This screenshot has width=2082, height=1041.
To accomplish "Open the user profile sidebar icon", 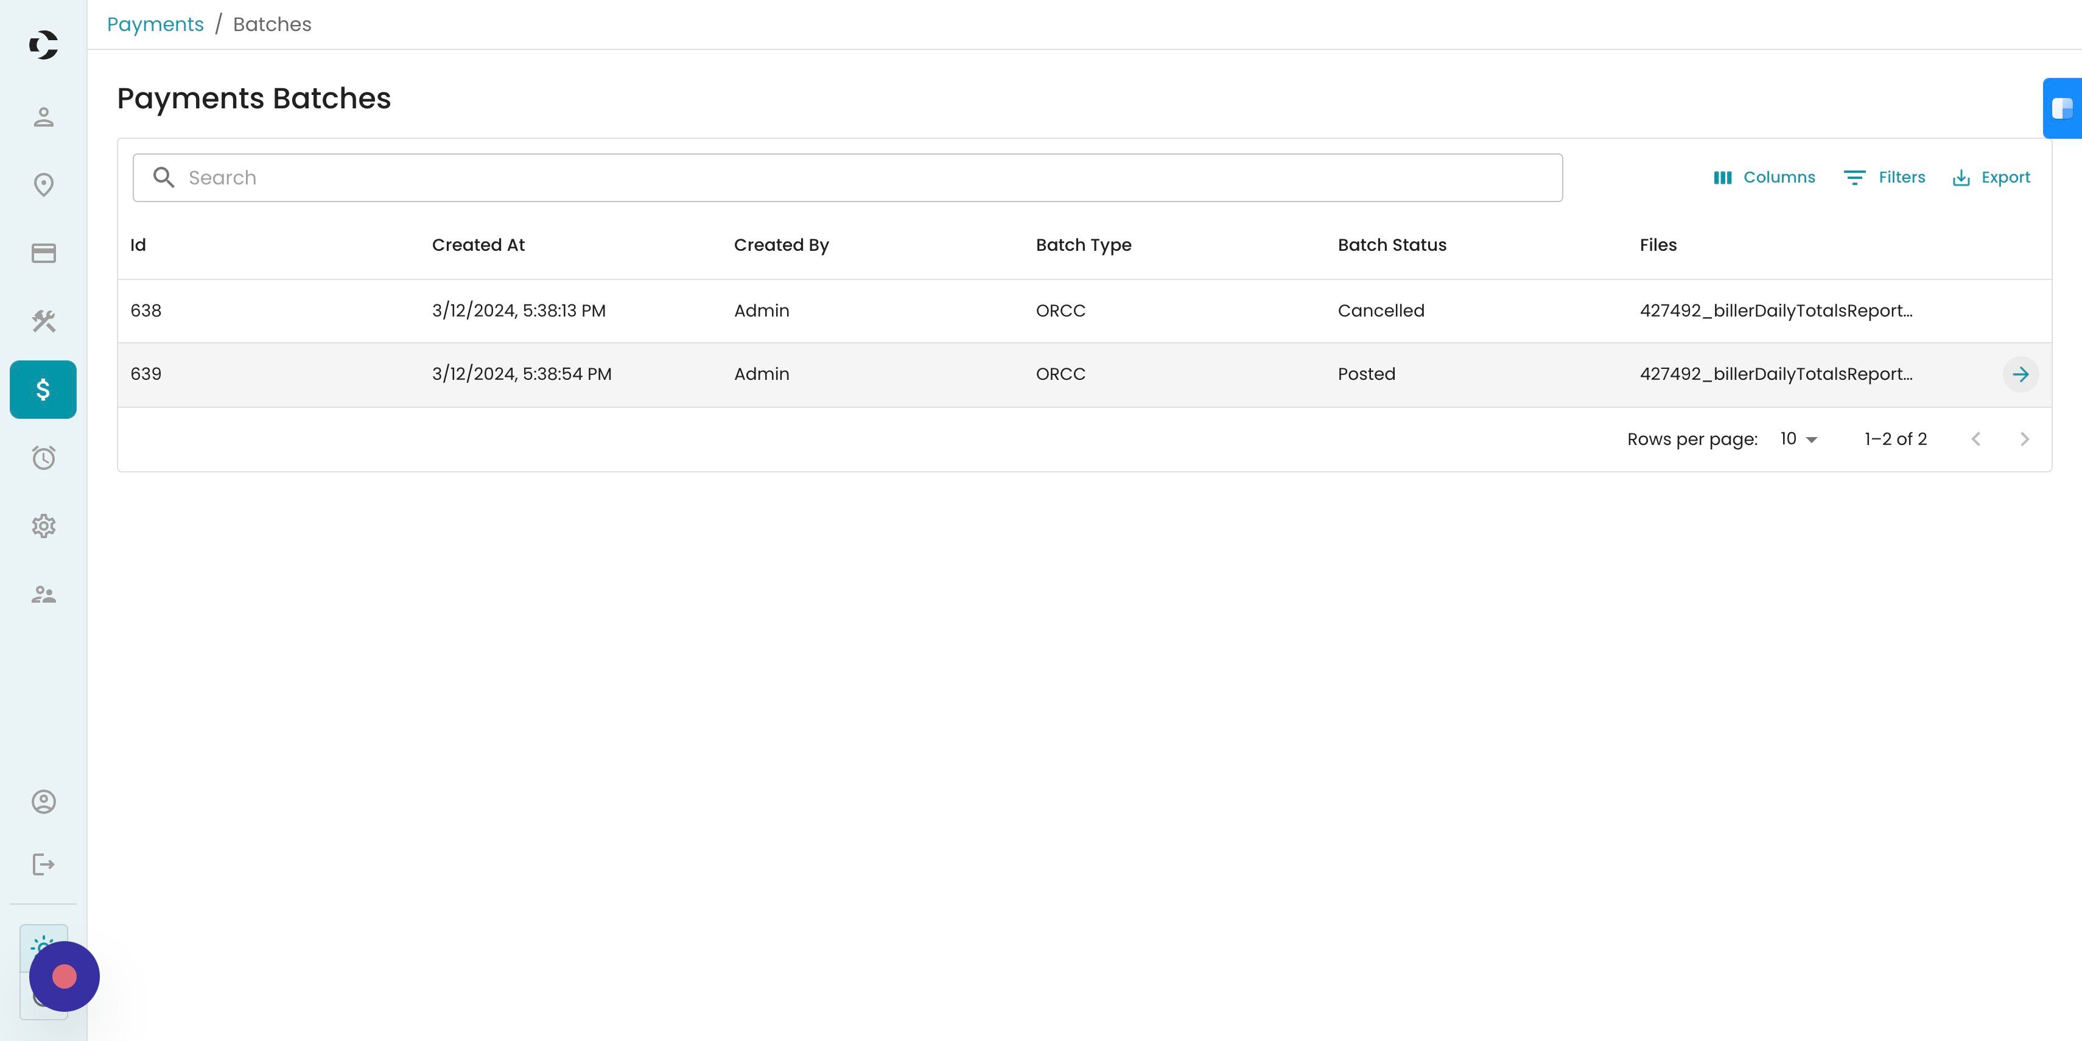I will tap(44, 117).
